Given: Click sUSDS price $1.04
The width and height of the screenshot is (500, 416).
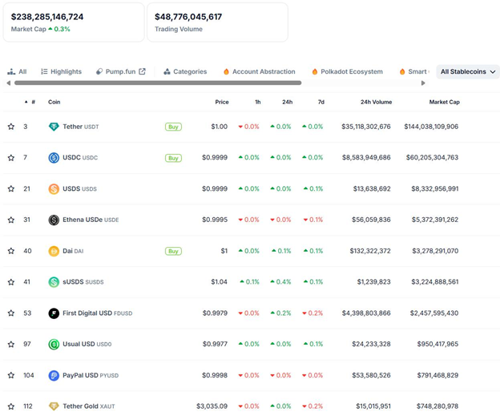Looking at the screenshot, I should [219, 282].
